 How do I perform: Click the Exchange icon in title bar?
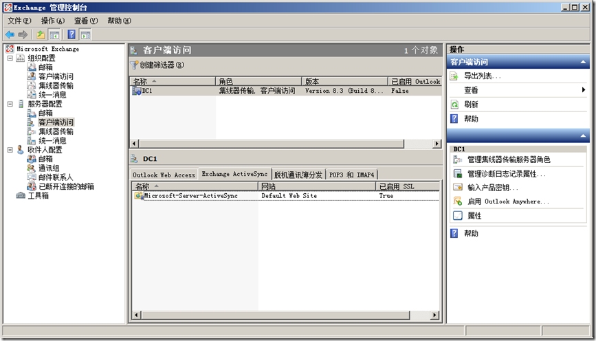(8, 8)
